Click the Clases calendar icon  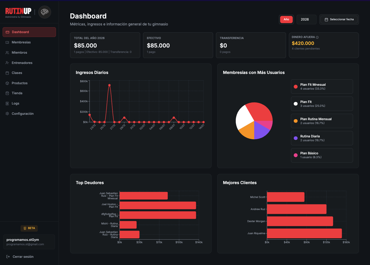[7, 73]
